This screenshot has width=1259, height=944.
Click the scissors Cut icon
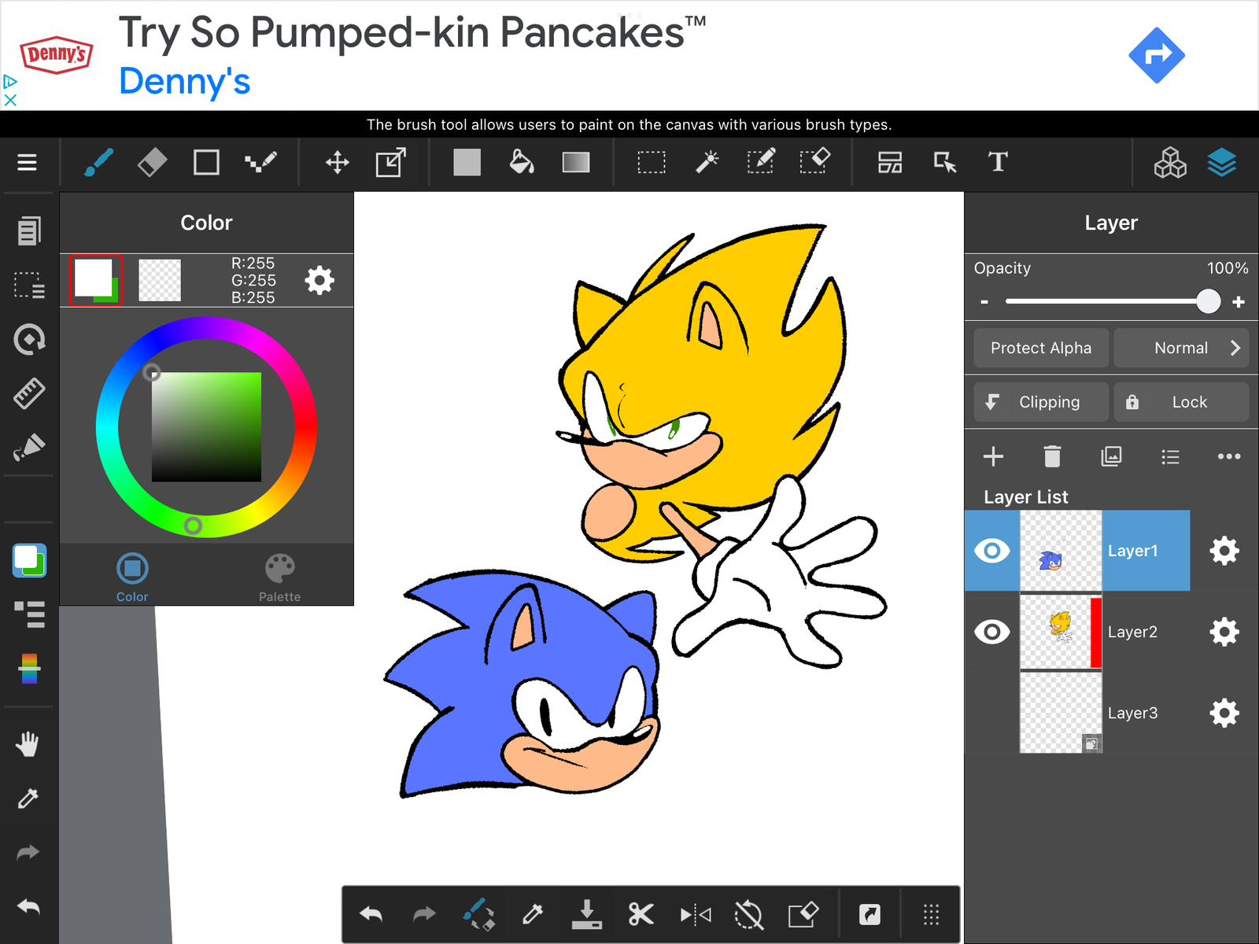click(x=641, y=914)
